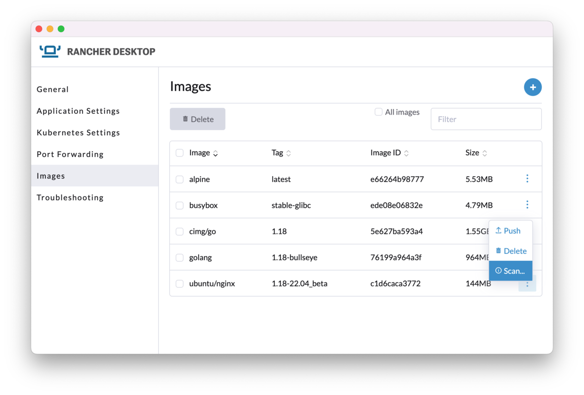
Task: Click the 5.53MB size value
Action: click(479, 179)
